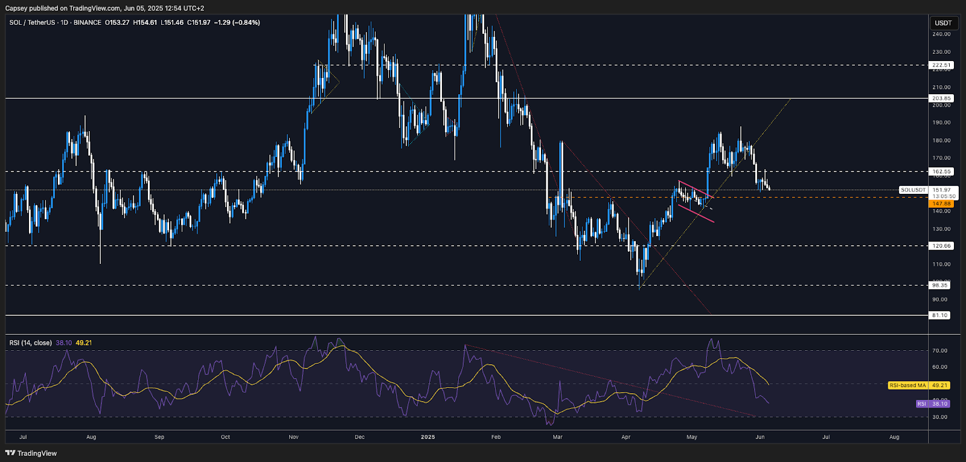Click the 170.00 price axis tick
The width and height of the screenshot is (966, 462).
click(x=941, y=158)
